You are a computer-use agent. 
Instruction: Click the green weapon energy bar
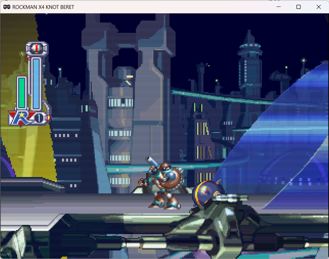(x=22, y=93)
